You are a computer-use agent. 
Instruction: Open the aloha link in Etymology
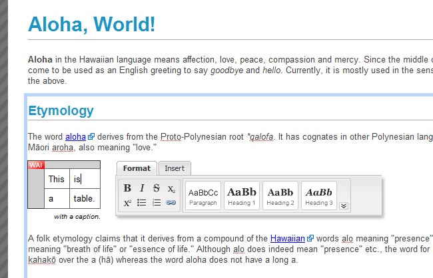pyautogui.click(x=76, y=137)
